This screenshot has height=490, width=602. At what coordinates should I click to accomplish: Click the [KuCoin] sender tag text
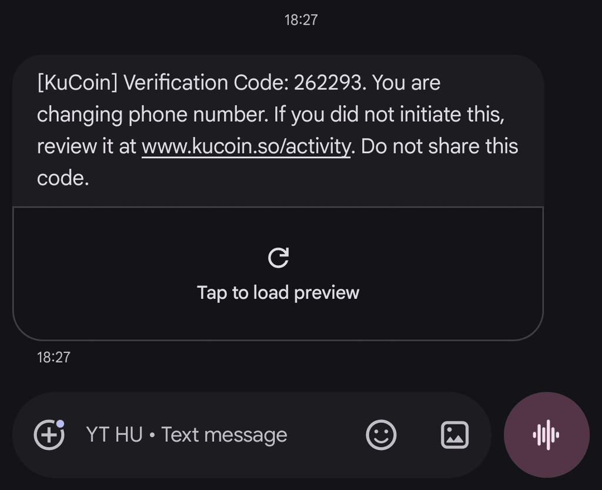77,82
